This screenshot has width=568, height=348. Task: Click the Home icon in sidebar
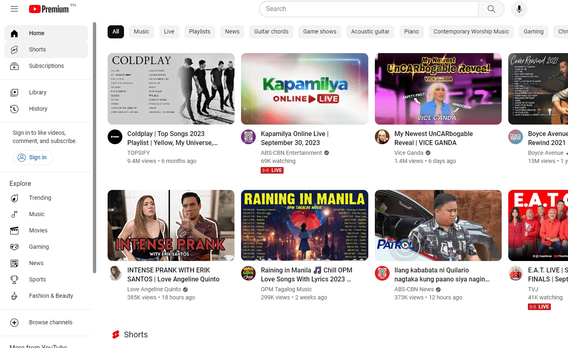(x=14, y=33)
